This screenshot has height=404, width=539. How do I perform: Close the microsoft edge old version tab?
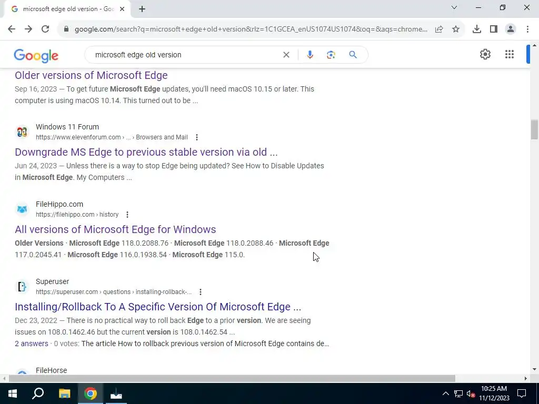click(122, 9)
